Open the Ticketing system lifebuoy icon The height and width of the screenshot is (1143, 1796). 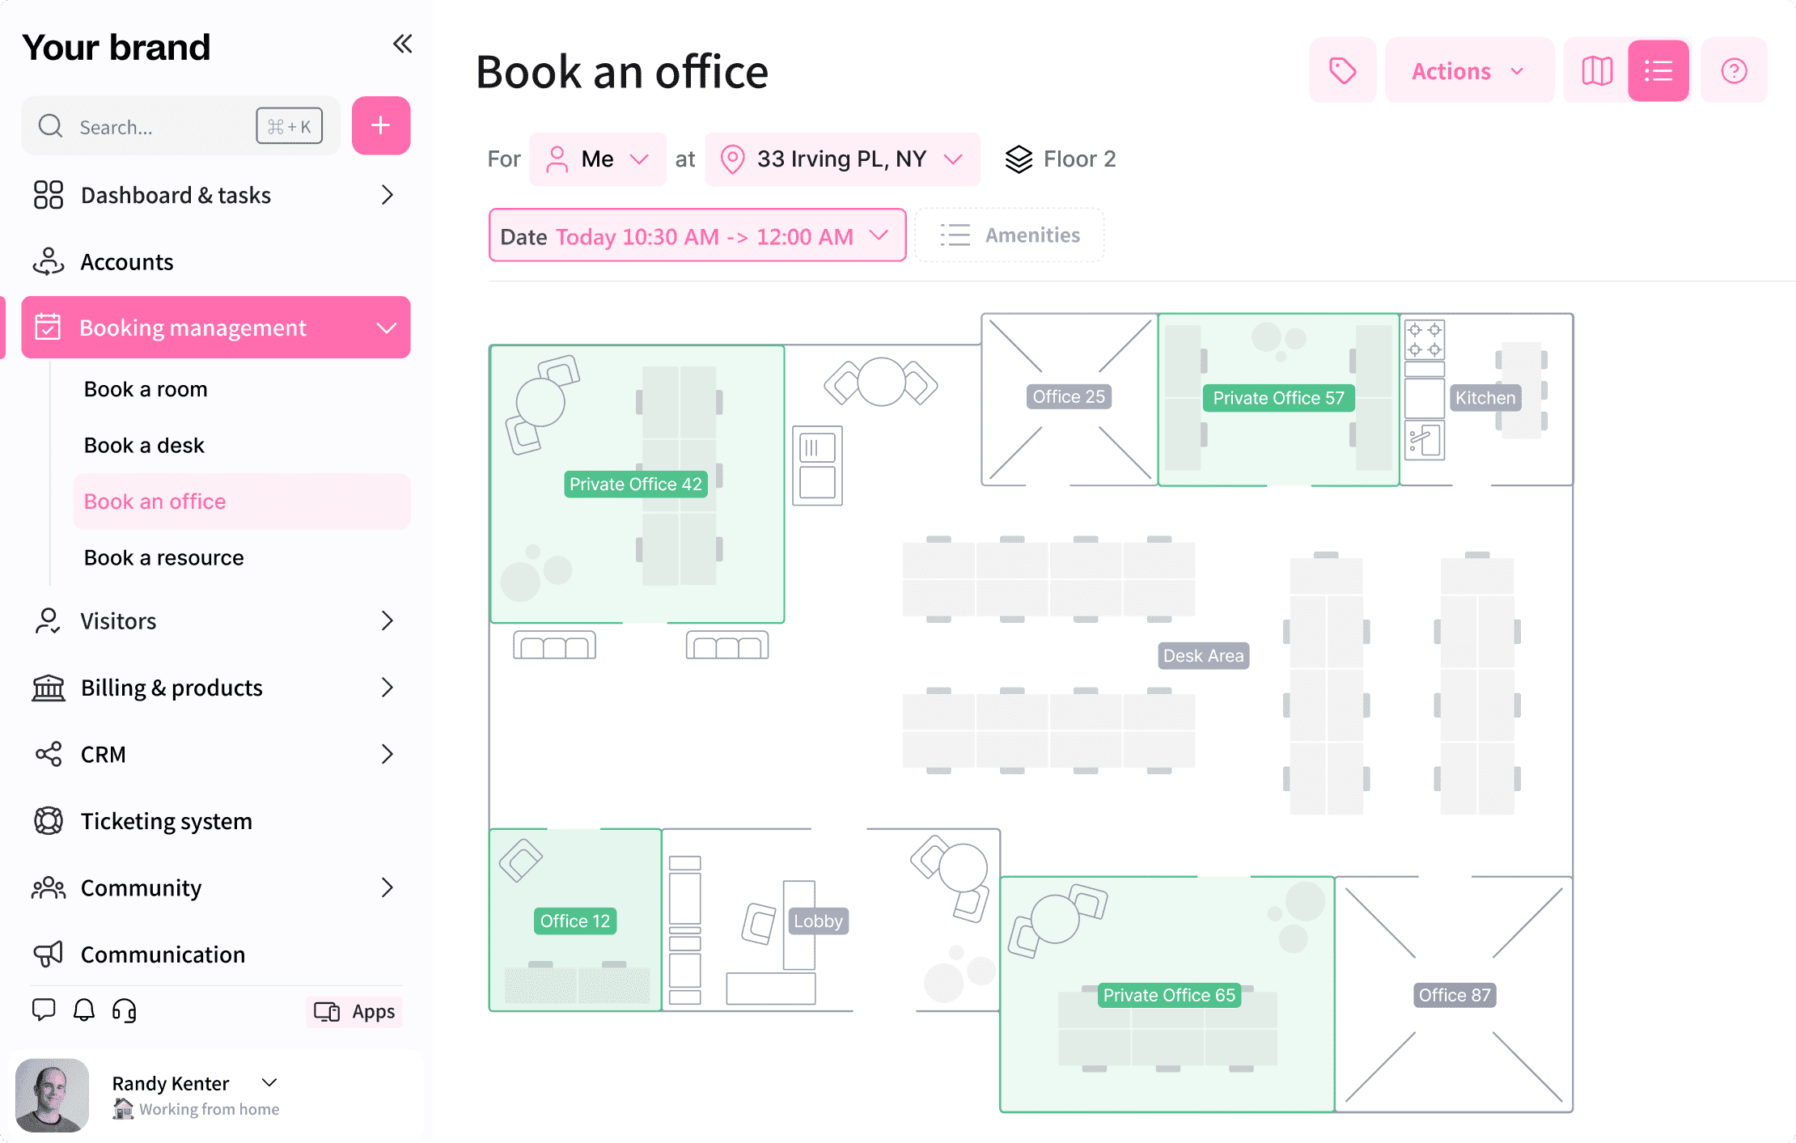click(49, 821)
